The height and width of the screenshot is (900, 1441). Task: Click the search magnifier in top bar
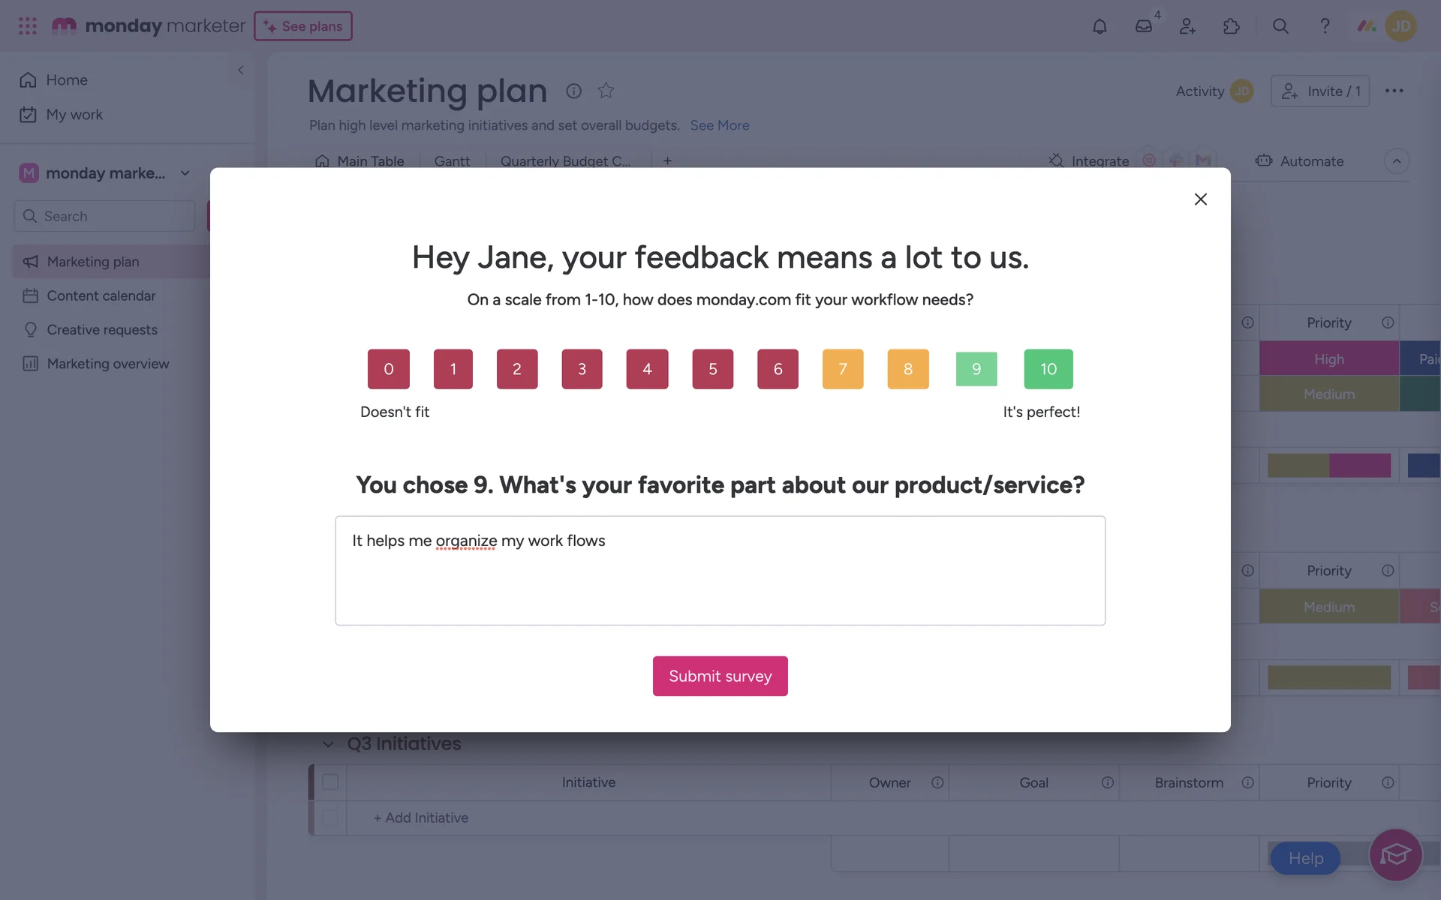pyautogui.click(x=1280, y=26)
